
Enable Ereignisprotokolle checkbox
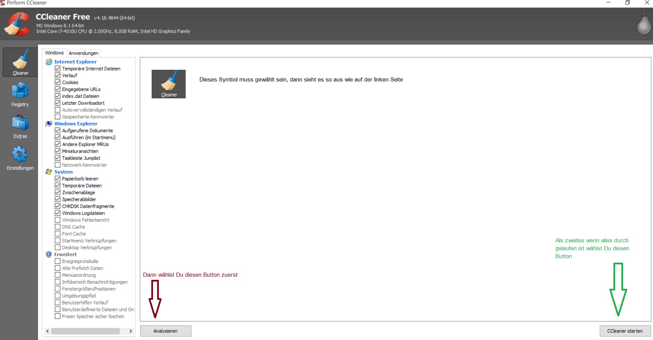[x=58, y=261]
